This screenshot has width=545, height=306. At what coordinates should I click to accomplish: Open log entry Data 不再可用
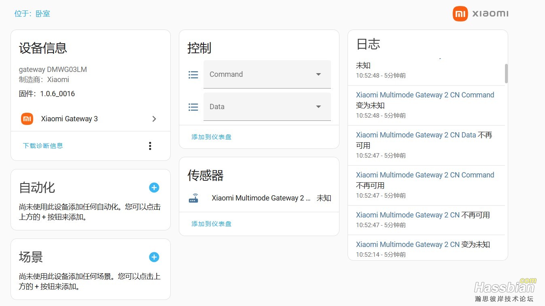point(426,145)
